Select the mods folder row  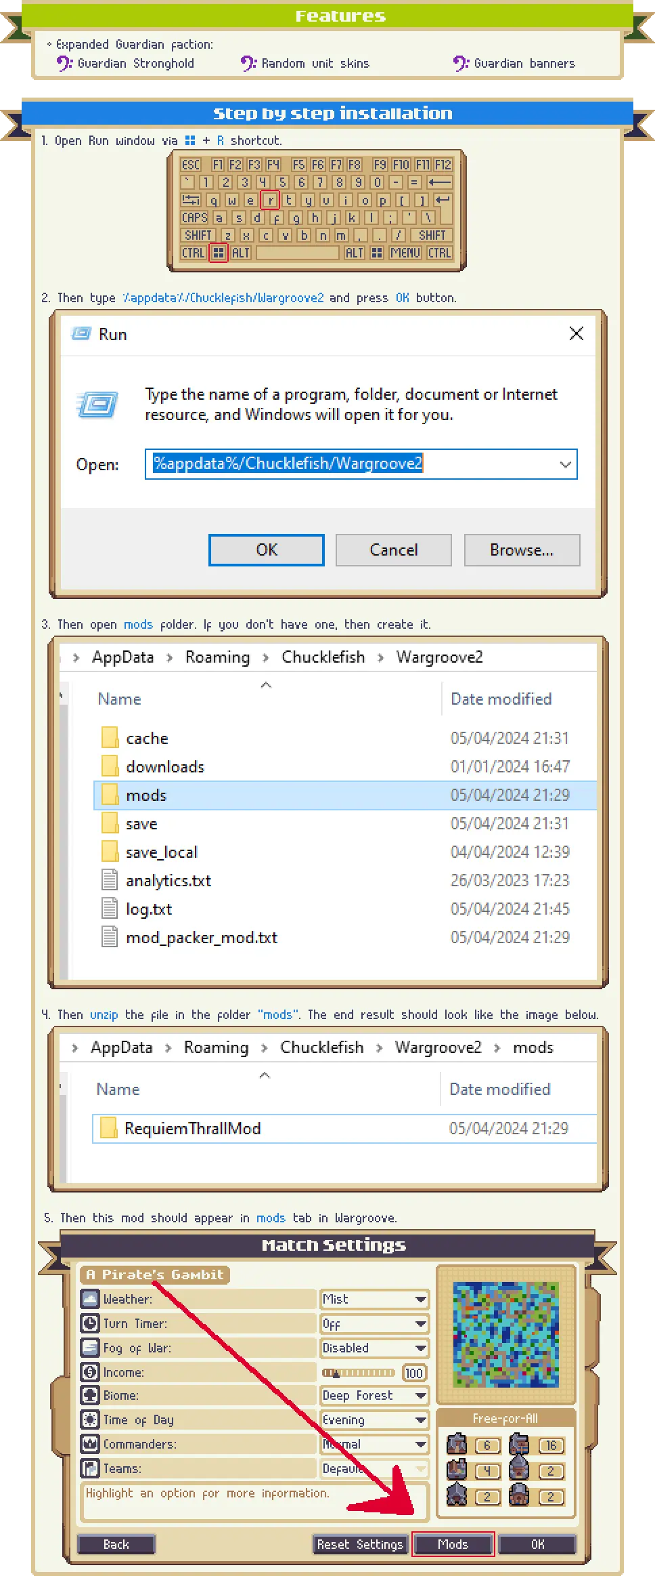click(x=345, y=795)
